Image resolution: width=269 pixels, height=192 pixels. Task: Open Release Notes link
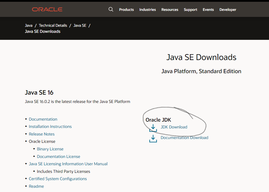coord(42,134)
